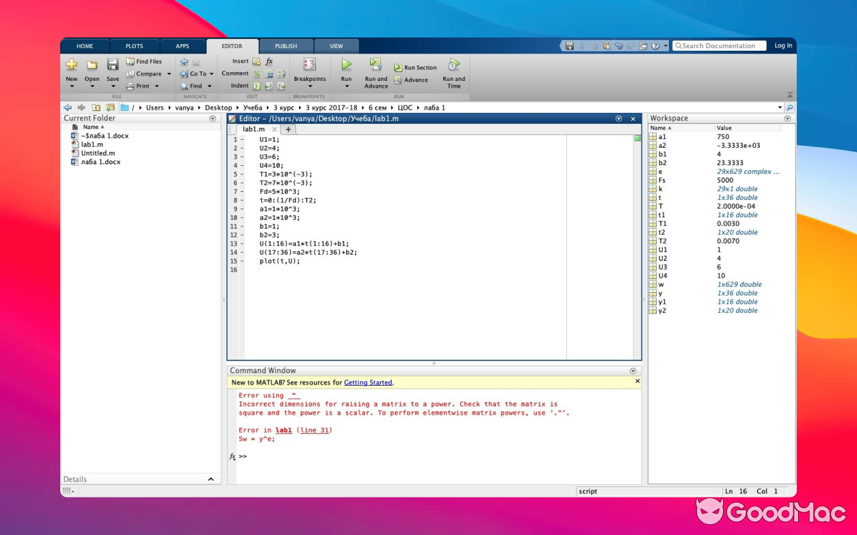The width and height of the screenshot is (857, 535).
Task: Collapse the Details panel at bottom left
Action: [x=211, y=479]
